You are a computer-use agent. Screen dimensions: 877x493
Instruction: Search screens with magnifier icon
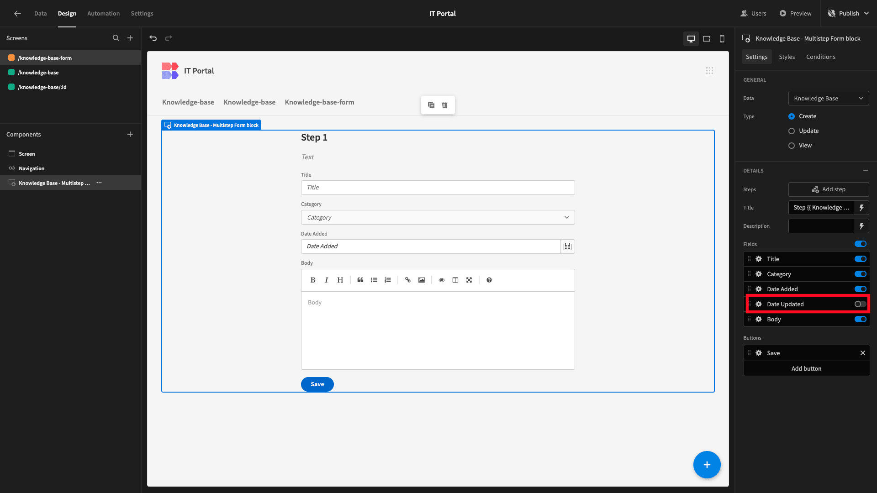[116, 38]
